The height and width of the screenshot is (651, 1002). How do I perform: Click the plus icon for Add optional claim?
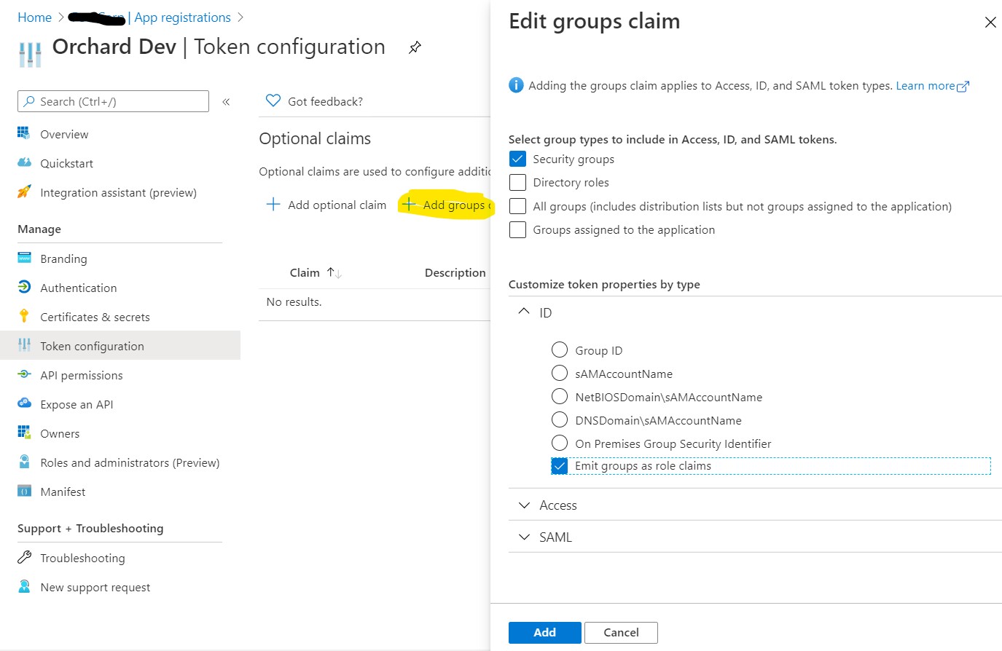[x=273, y=205]
